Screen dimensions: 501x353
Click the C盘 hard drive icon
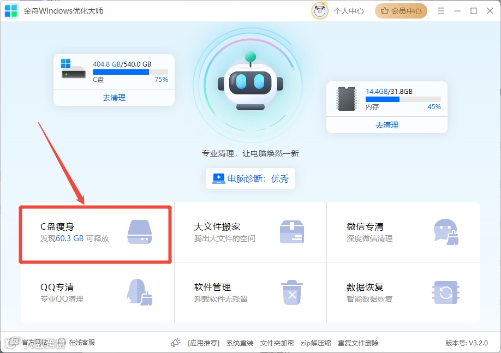tap(73, 68)
